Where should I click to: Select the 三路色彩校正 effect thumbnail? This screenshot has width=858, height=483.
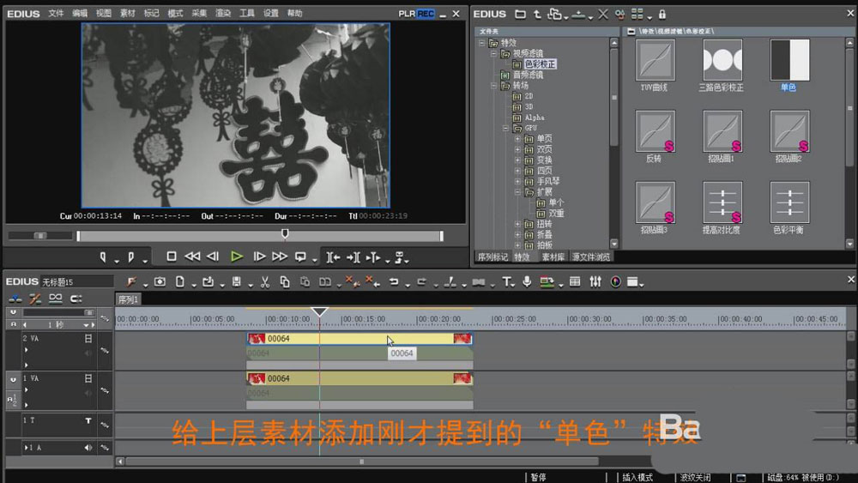(x=722, y=60)
